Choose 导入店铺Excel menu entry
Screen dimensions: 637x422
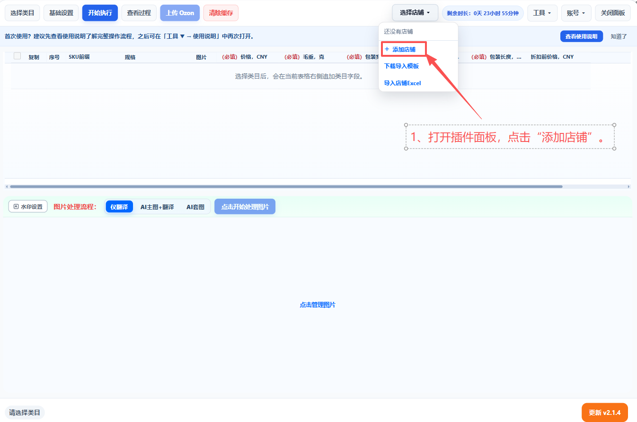coord(402,83)
